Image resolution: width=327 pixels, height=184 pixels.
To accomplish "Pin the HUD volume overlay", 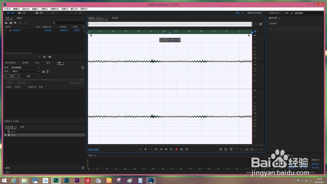I will coord(179,40).
